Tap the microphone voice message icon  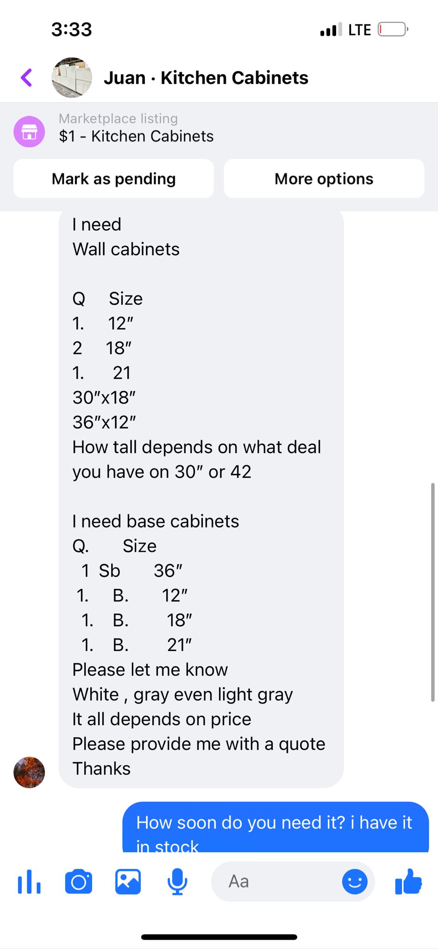pos(177,881)
